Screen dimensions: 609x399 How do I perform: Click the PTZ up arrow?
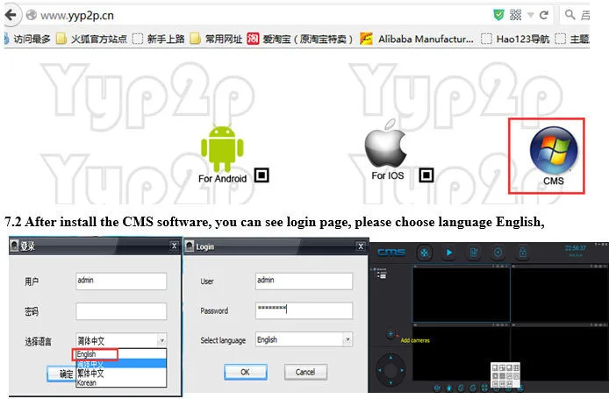pyautogui.click(x=390, y=357)
